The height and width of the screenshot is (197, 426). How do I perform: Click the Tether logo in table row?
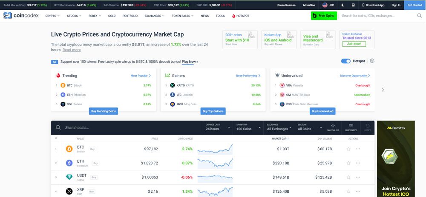tap(69, 177)
